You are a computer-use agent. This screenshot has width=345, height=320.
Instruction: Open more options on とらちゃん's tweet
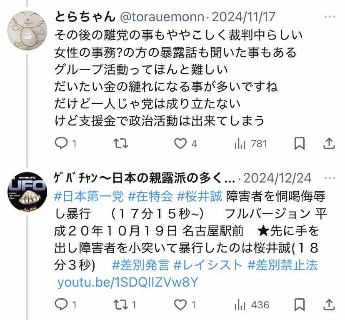[x=330, y=17]
